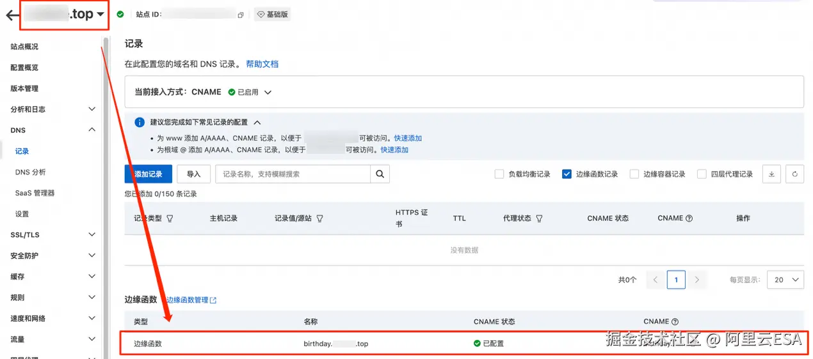Copy the site ID with the copy icon
The image size is (813, 359).
pyautogui.click(x=241, y=15)
